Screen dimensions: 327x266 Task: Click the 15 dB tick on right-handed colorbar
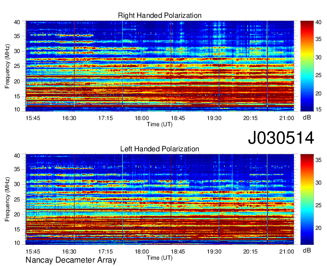click(x=318, y=109)
